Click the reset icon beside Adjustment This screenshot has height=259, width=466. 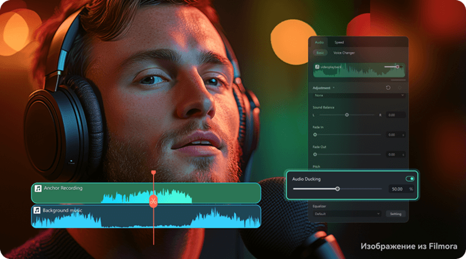pyautogui.click(x=389, y=88)
